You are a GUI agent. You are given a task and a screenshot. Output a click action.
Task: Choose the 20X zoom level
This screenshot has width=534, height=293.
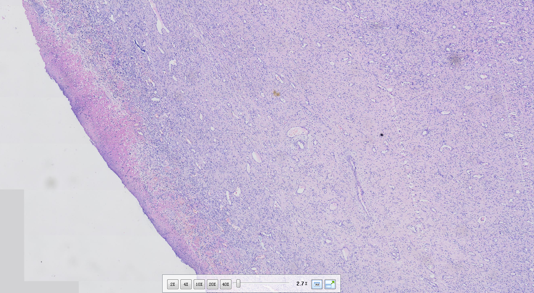[212, 284]
